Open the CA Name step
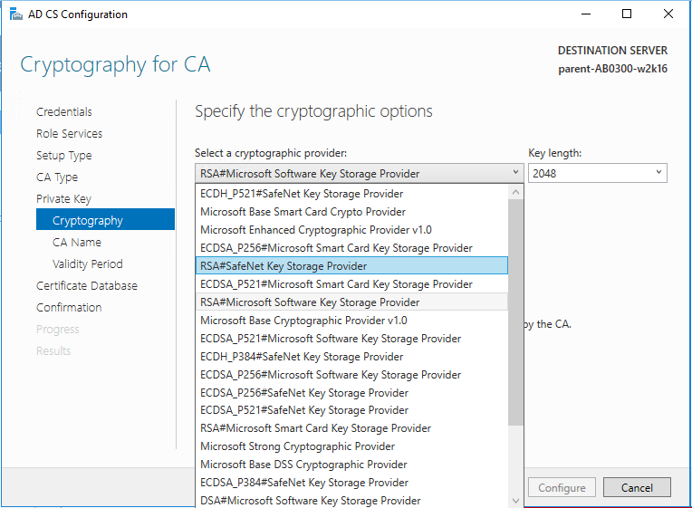This screenshot has width=692, height=508. coord(77,243)
